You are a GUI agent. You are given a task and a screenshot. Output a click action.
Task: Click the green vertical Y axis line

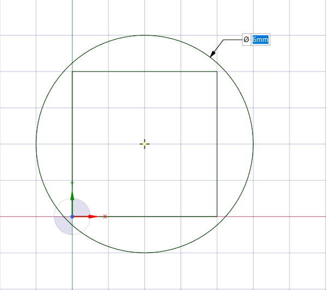point(72,31)
